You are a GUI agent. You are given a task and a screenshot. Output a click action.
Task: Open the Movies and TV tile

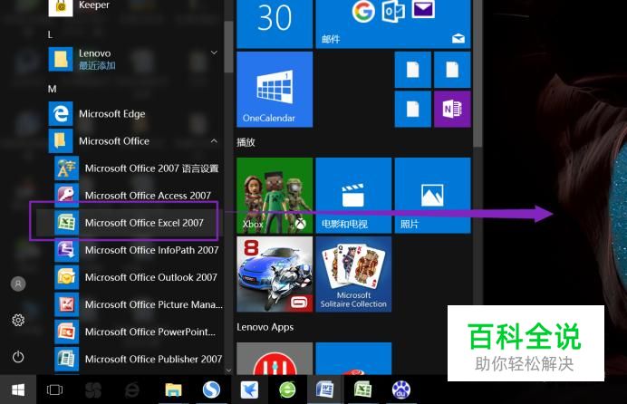click(x=353, y=196)
